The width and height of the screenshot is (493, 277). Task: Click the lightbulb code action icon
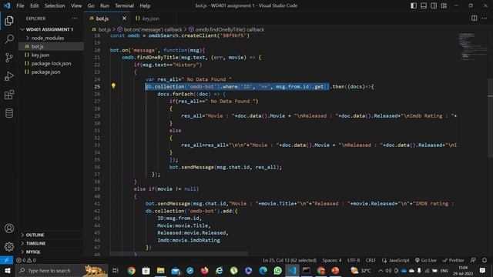pos(113,85)
